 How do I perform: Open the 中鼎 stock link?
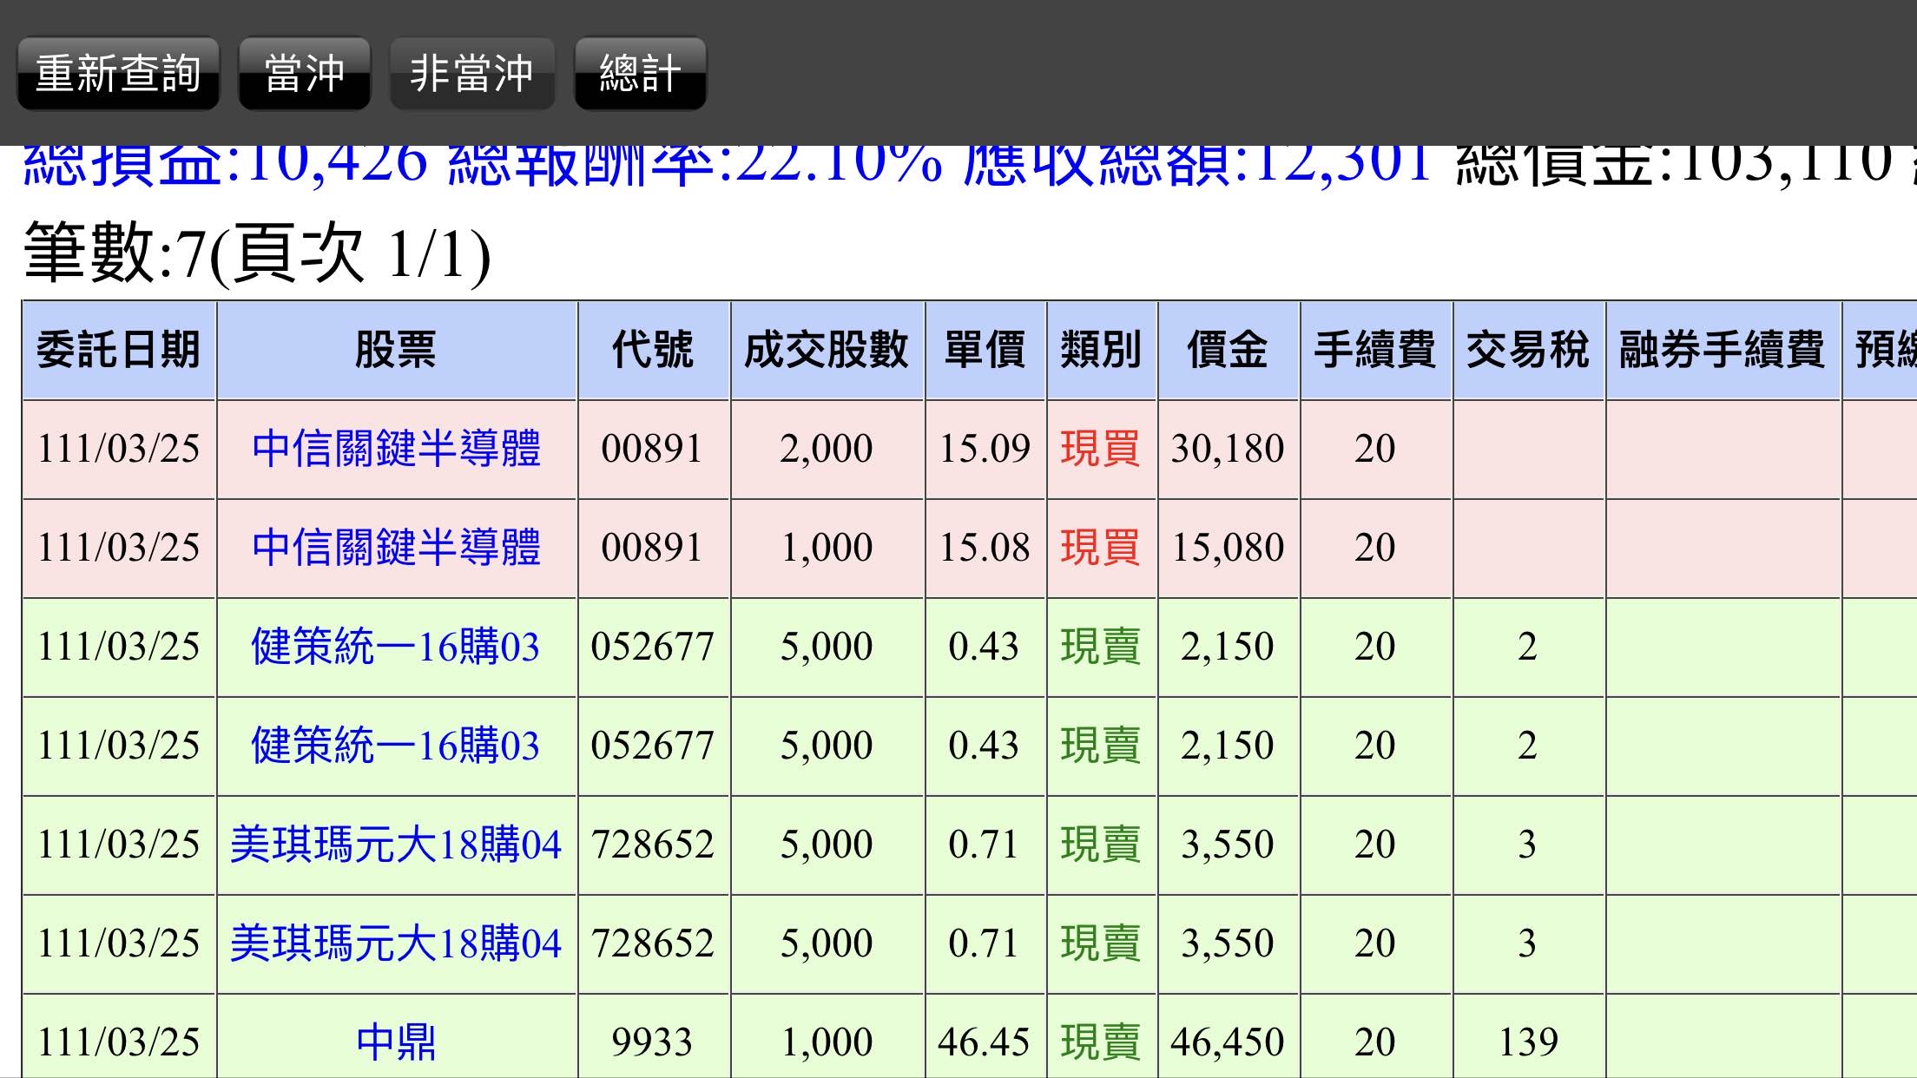click(396, 1042)
